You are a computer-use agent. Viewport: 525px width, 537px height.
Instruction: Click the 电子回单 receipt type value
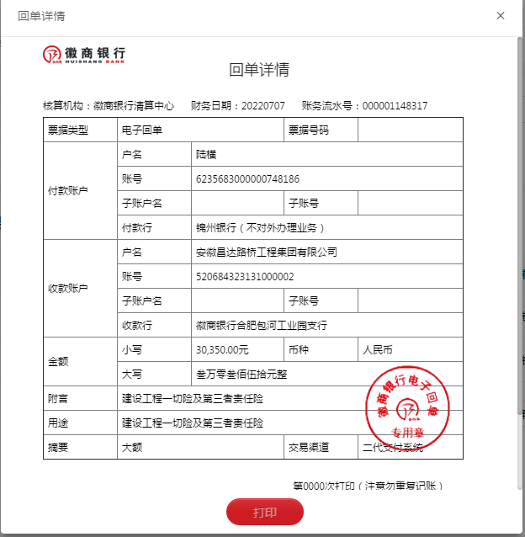[x=142, y=130]
